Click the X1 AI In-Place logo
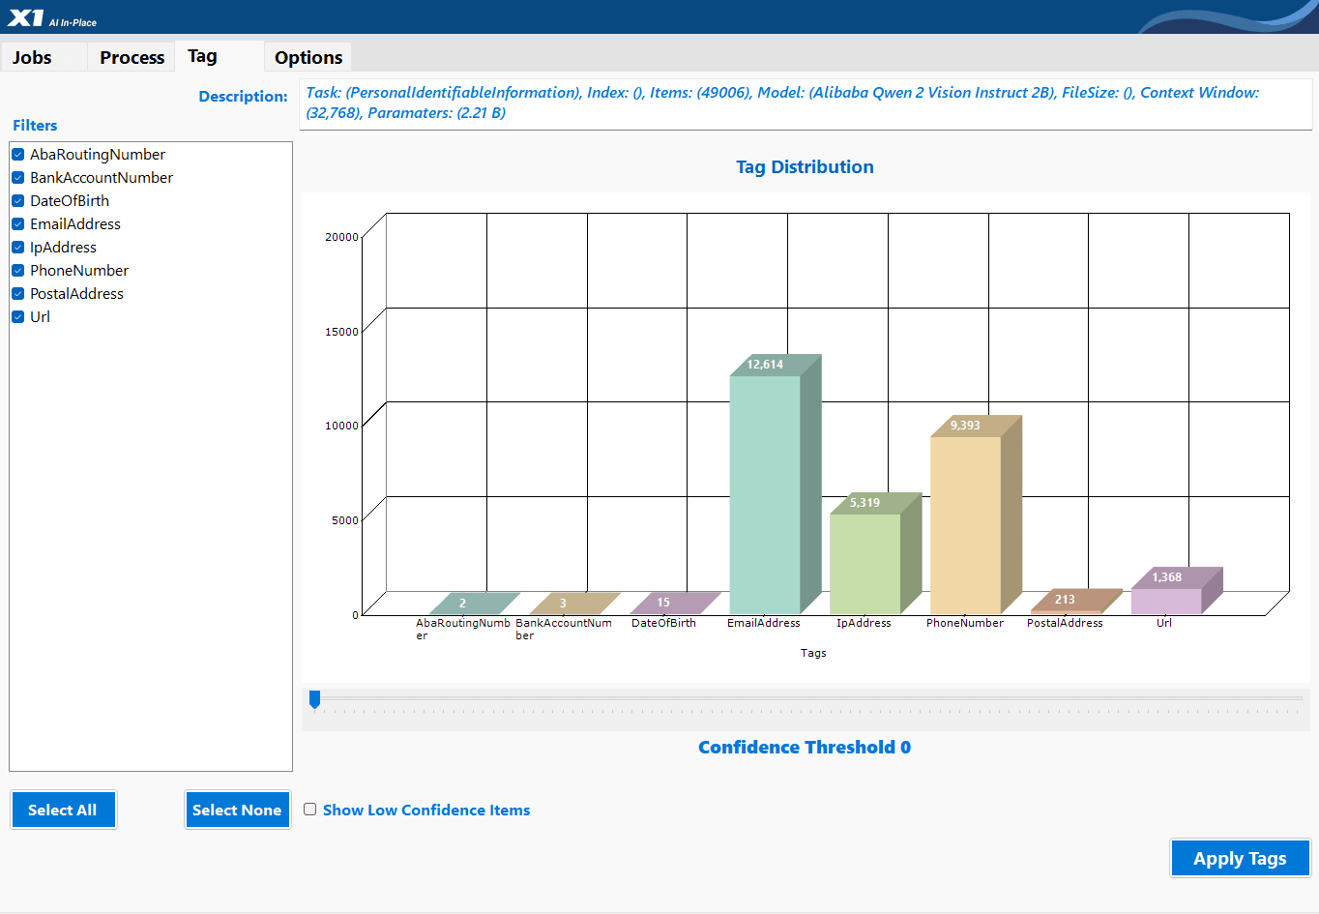Screen dimensions: 1319x914 pos(52,17)
